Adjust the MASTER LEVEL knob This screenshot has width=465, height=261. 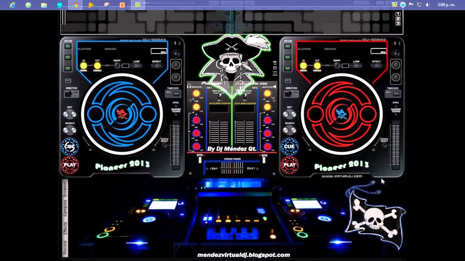[x=267, y=94]
